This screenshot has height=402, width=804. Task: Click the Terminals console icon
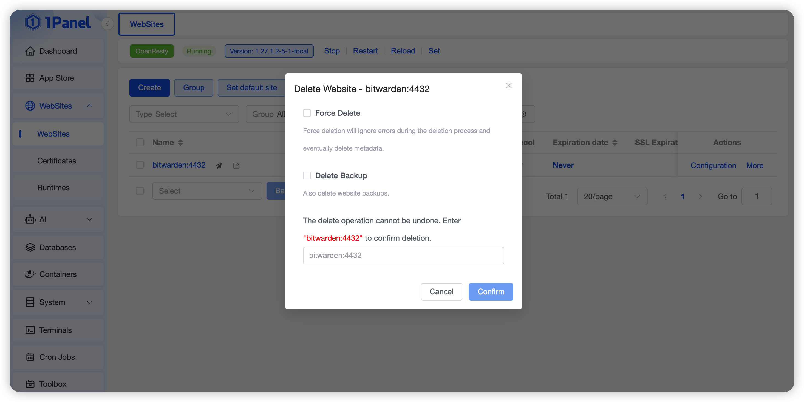(x=30, y=330)
